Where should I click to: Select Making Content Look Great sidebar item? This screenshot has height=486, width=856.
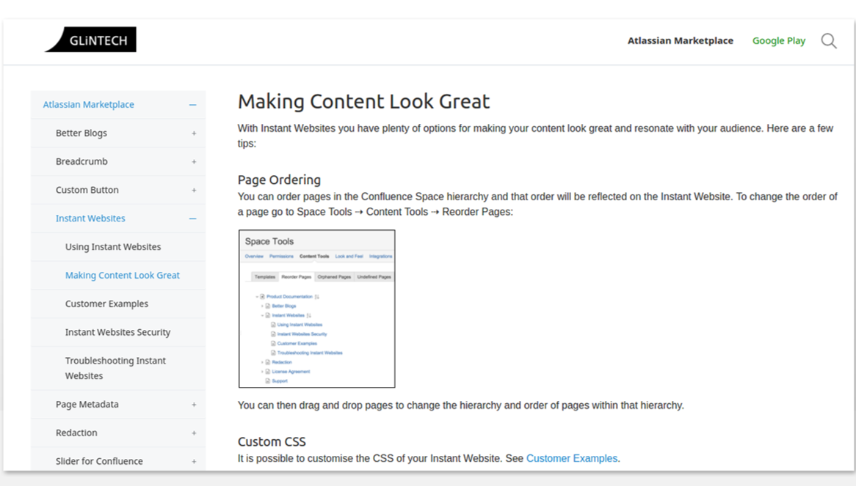click(x=123, y=276)
